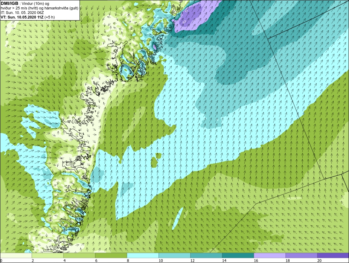The height and width of the screenshot is (263, 349).
Task: Click the 0–2 m/s pale yellow legend swatch
Action: [16, 255]
